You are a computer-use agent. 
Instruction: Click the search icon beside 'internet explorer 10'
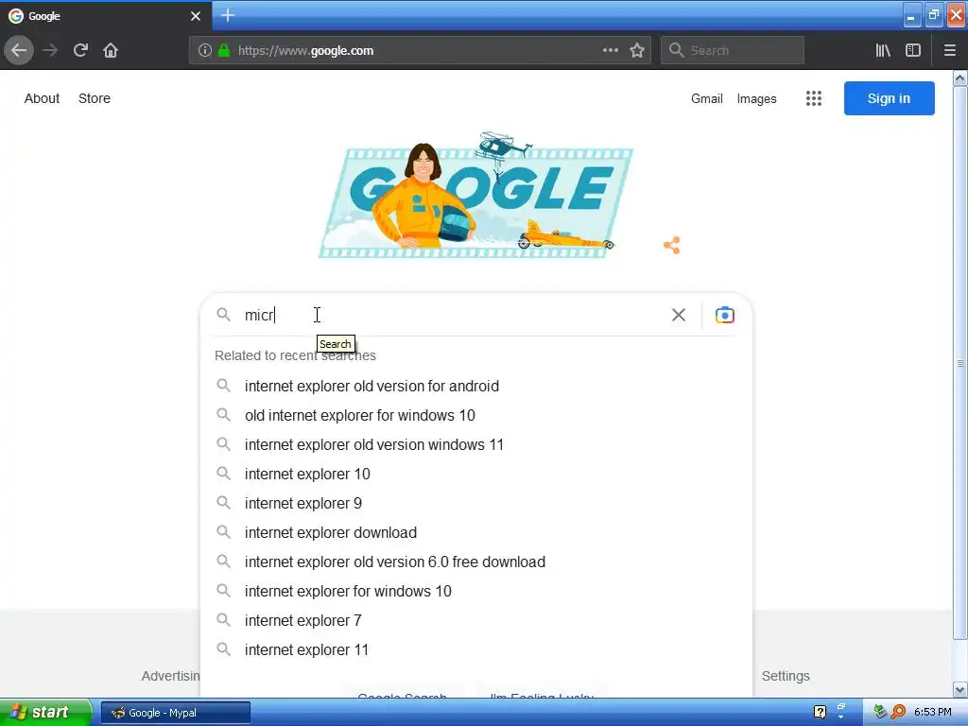click(223, 474)
